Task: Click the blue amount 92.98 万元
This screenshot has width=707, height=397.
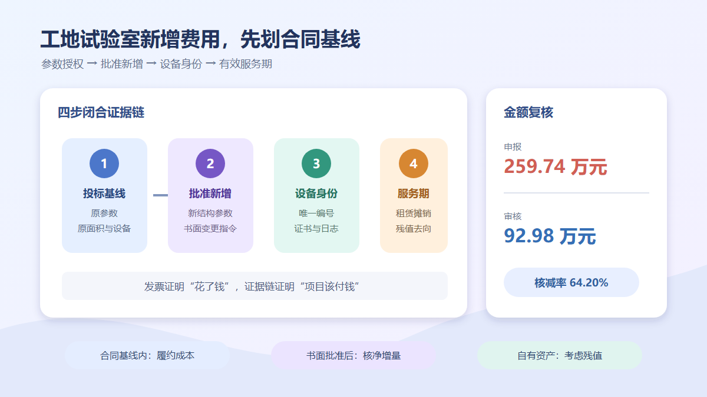Action: point(550,236)
